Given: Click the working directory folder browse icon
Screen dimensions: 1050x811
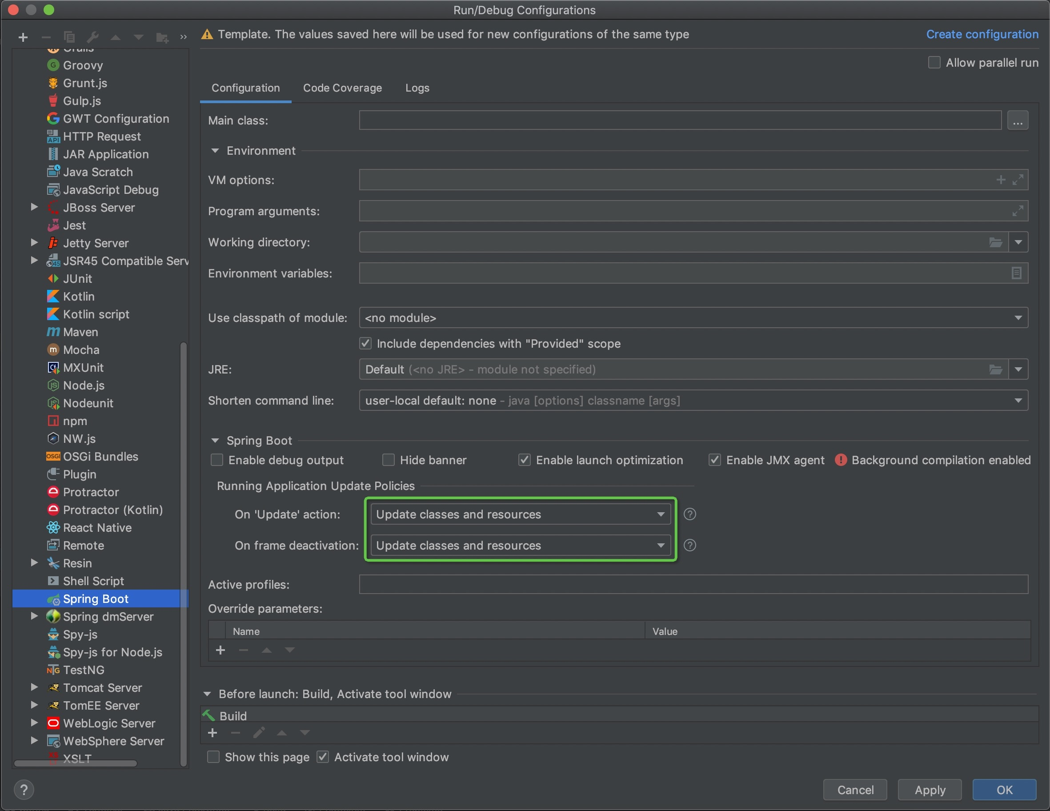Looking at the screenshot, I should click(995, 242).
